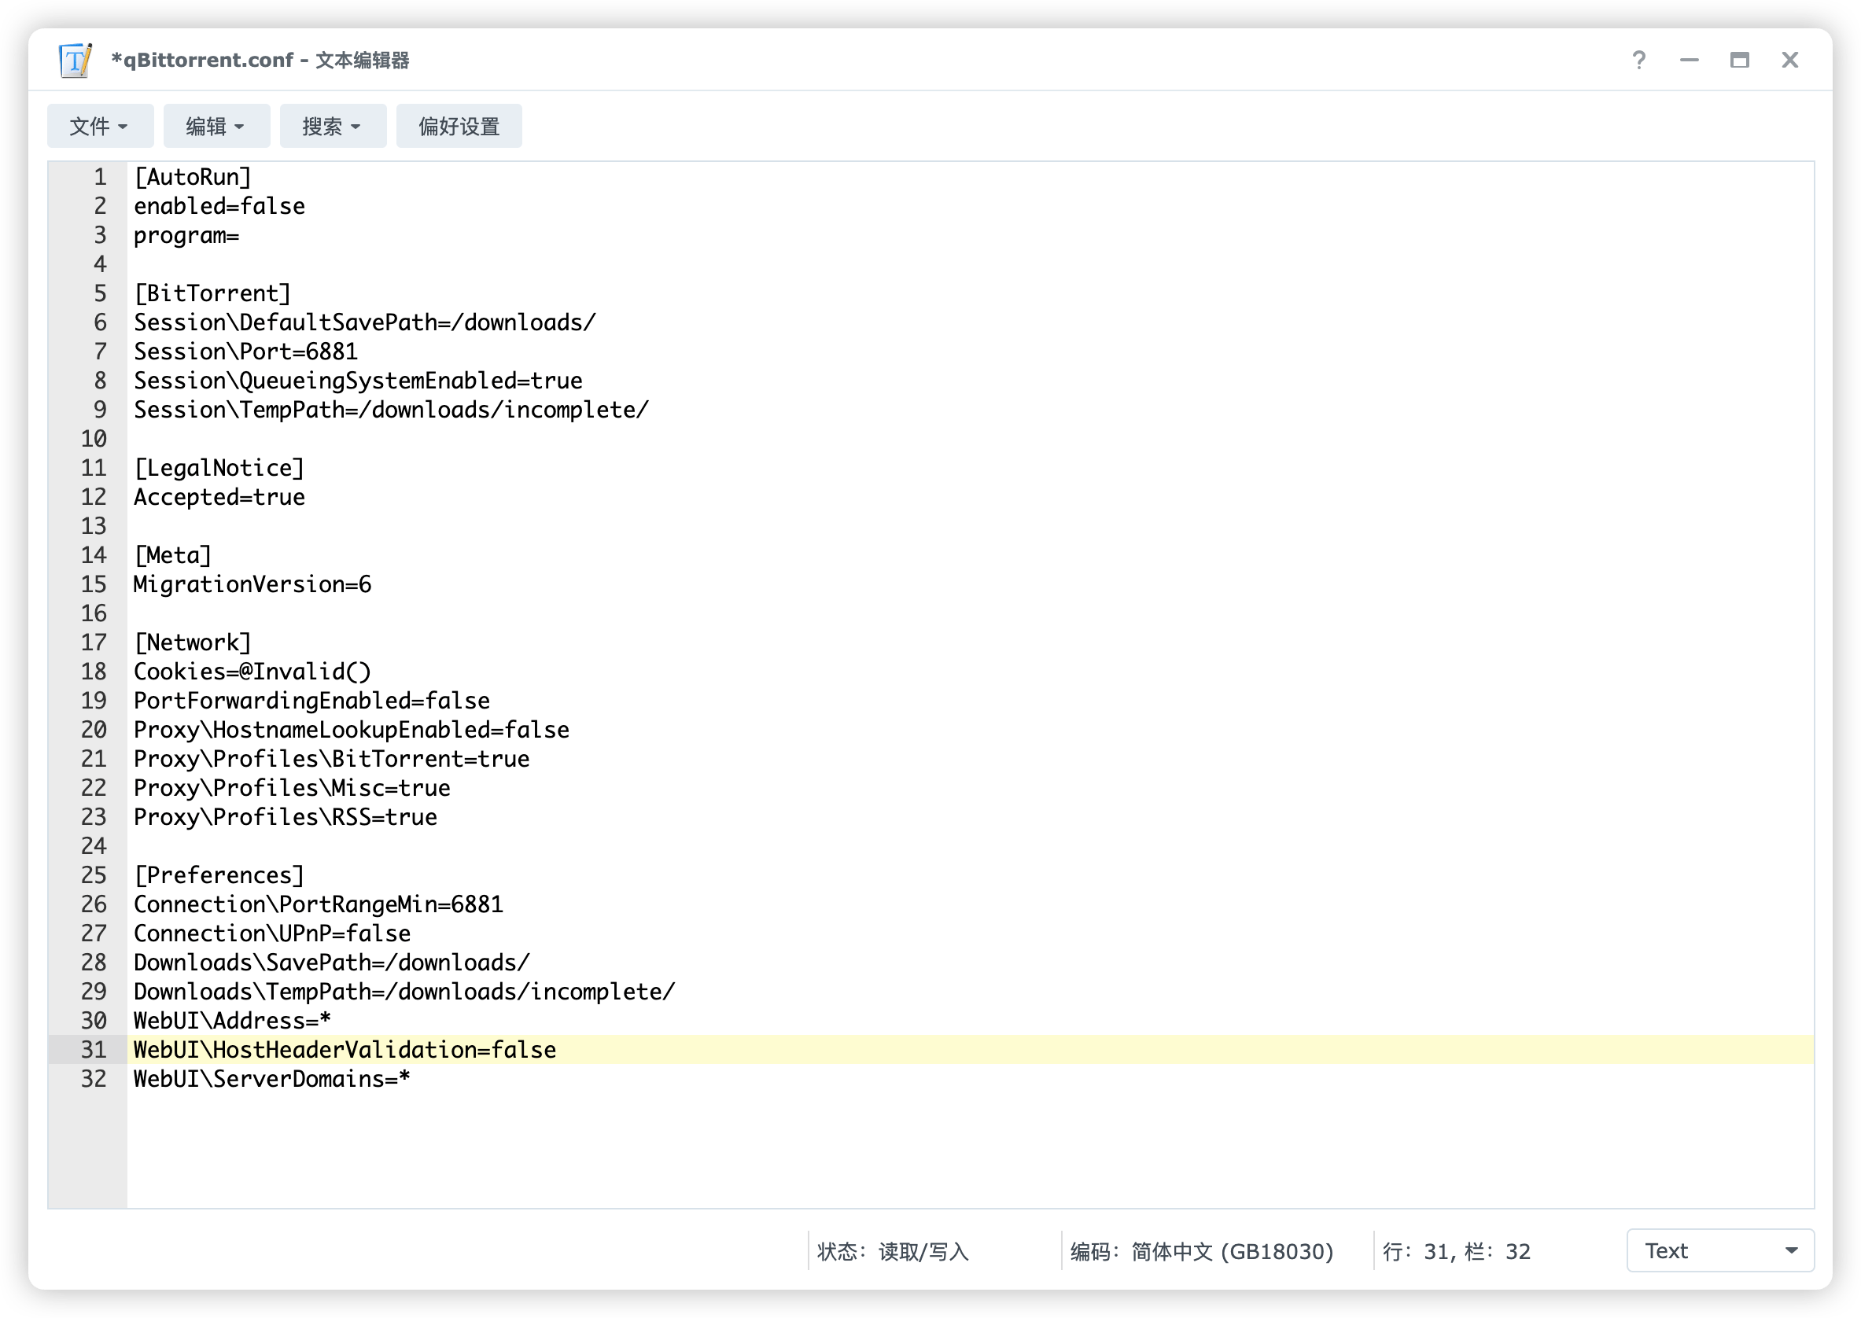Image resolution: width=1861 pixels, height=1318 pixels.
Task: Click the 偏好设置 button
Action: coord(459,127)
